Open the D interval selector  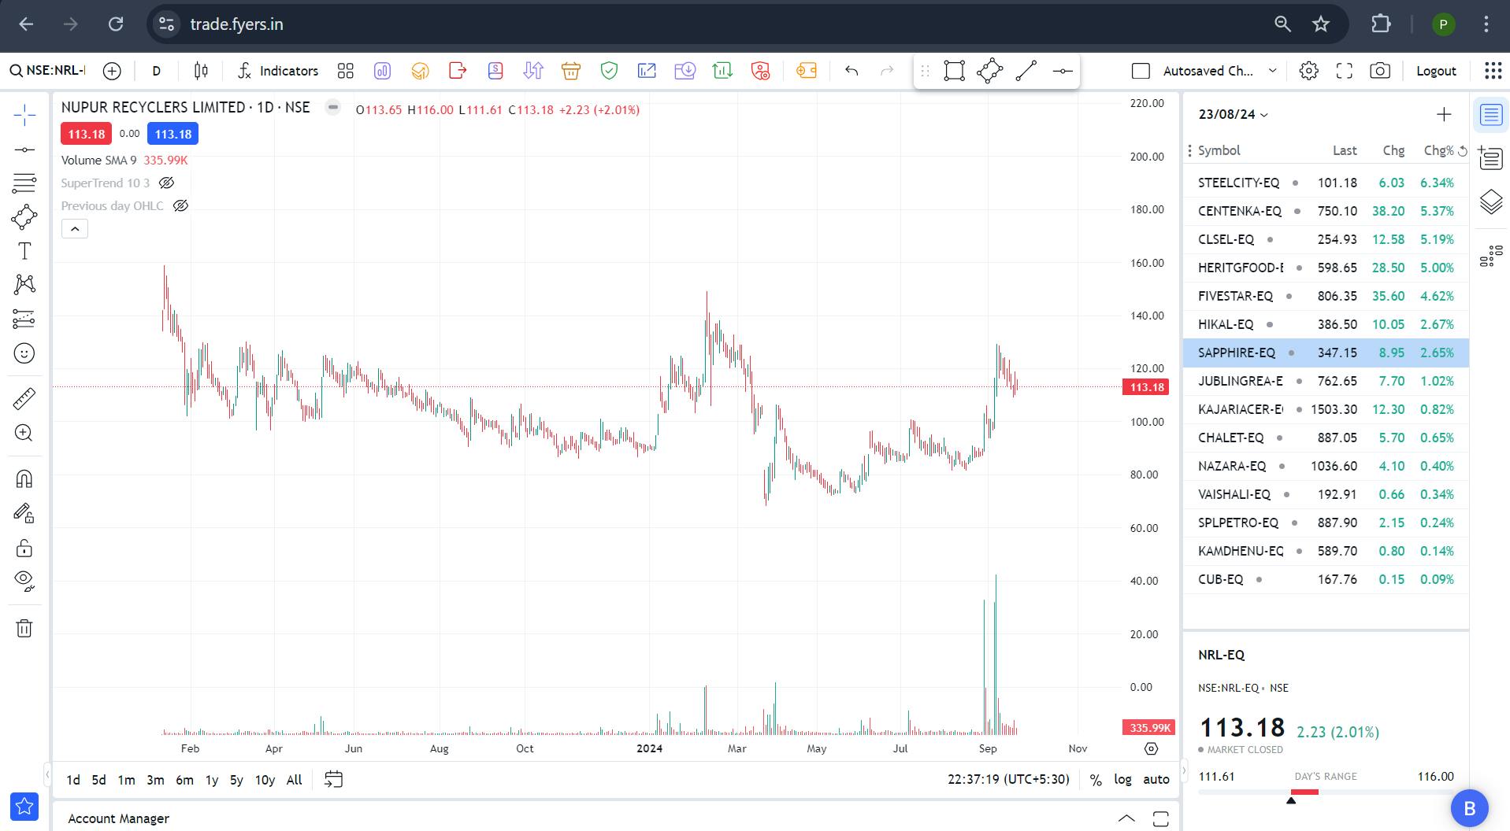point(157,71)
